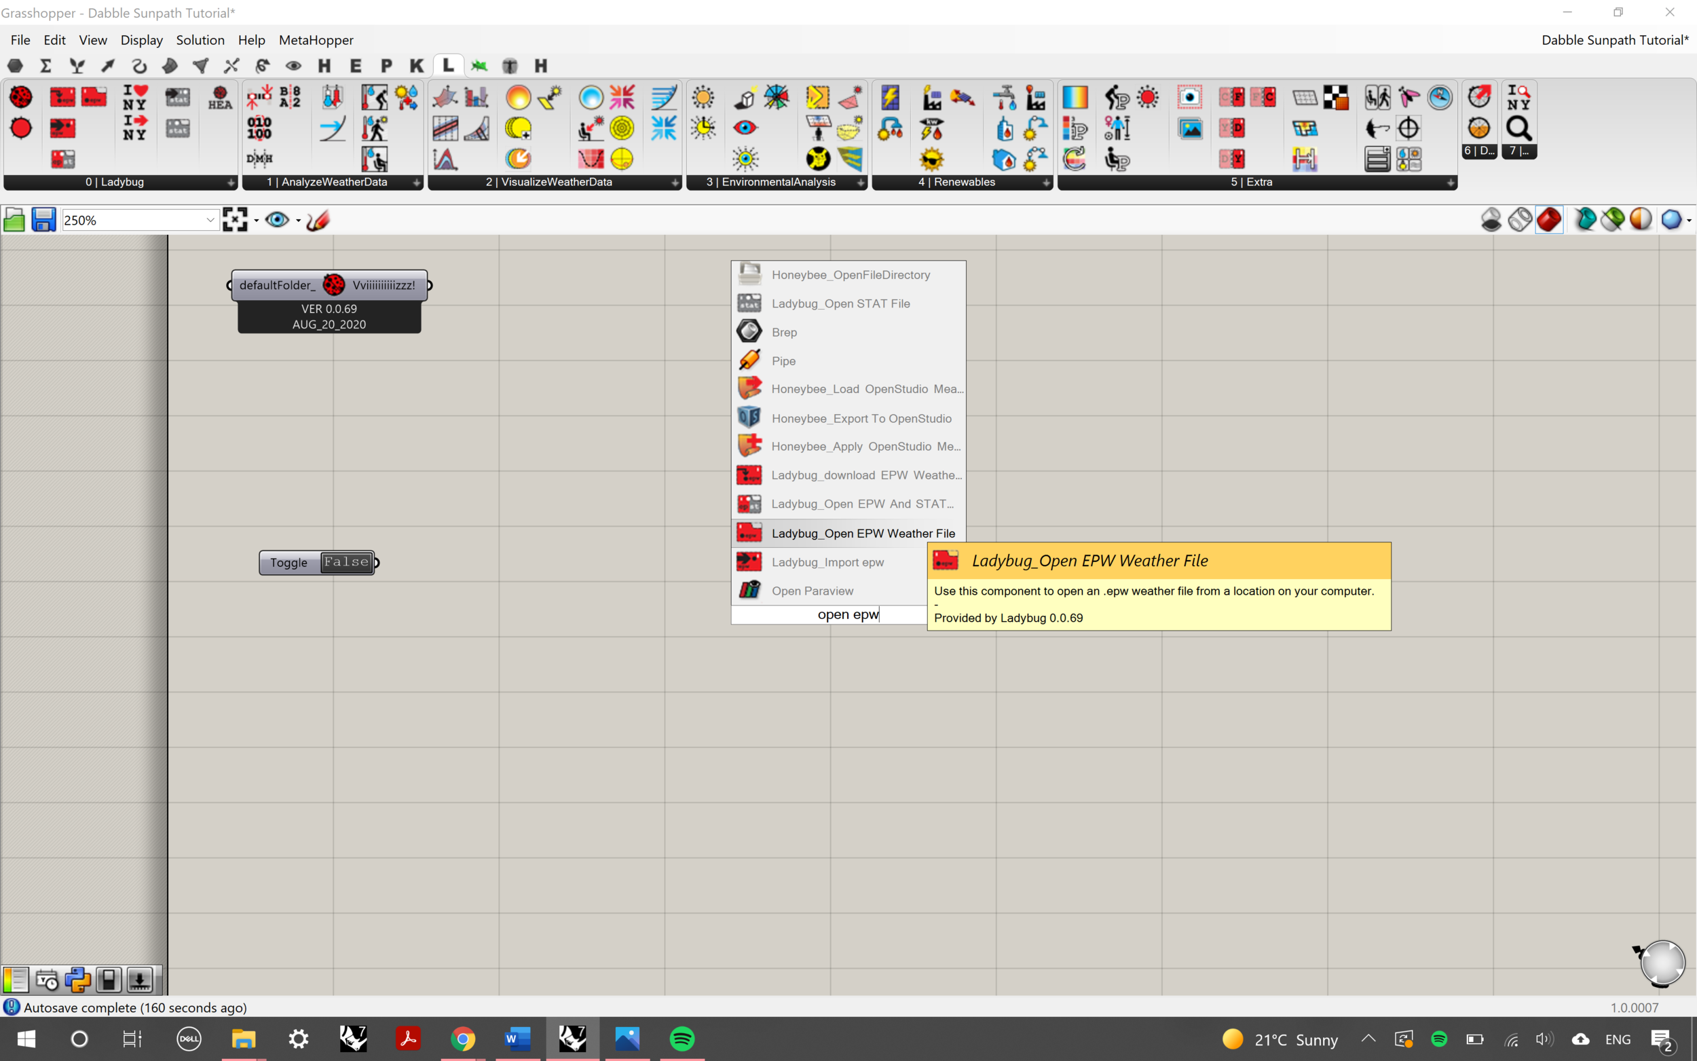Expand the 3 | EnvironmentalAnalysis panel

pos(861,183)
